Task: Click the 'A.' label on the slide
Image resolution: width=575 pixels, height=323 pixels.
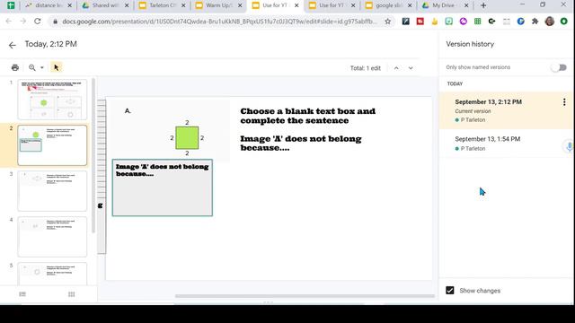Action: point(128,111)
